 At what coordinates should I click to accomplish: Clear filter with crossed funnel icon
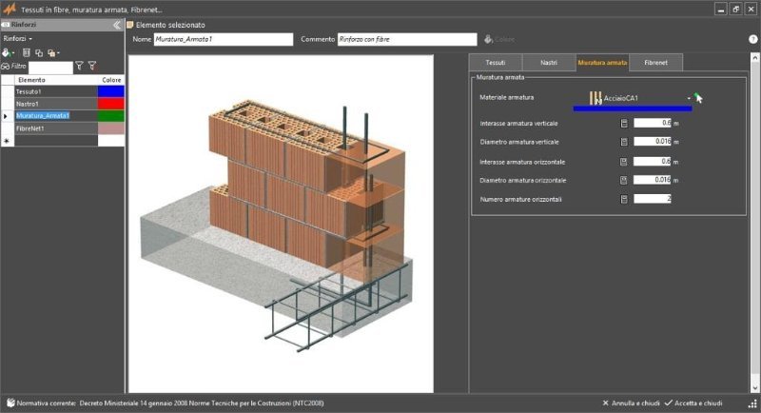[92, 67]
